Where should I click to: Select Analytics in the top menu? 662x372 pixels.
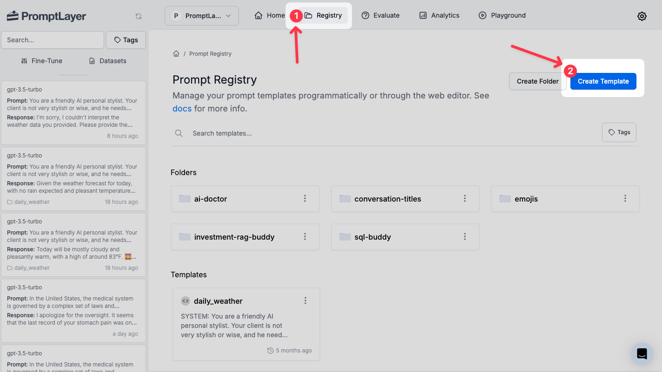tap(439, 15)
